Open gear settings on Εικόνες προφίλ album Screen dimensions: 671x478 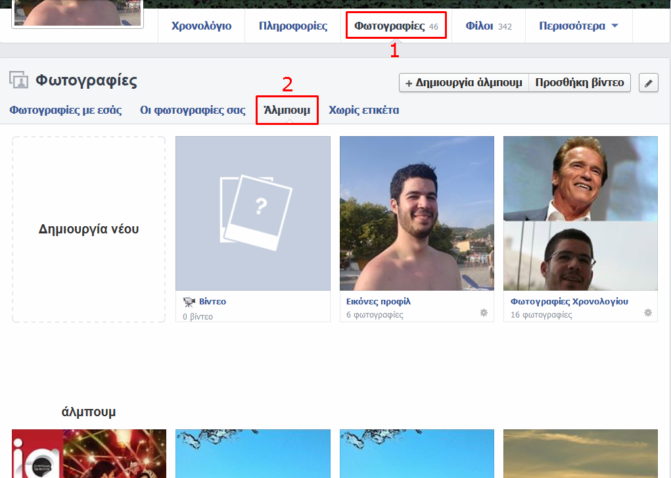point(484,313)
